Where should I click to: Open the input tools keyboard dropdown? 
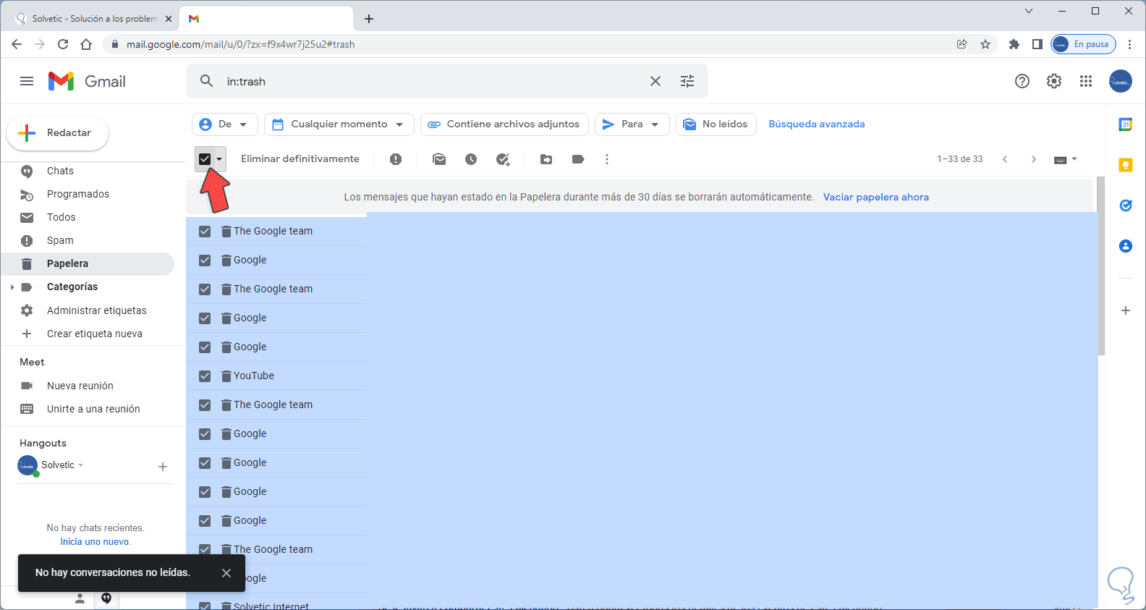[x=1066, y=159]
